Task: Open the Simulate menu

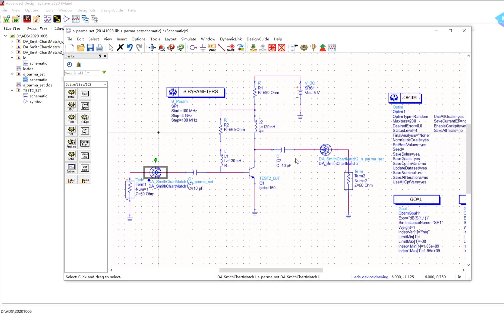Action: (x=188, y=39)
